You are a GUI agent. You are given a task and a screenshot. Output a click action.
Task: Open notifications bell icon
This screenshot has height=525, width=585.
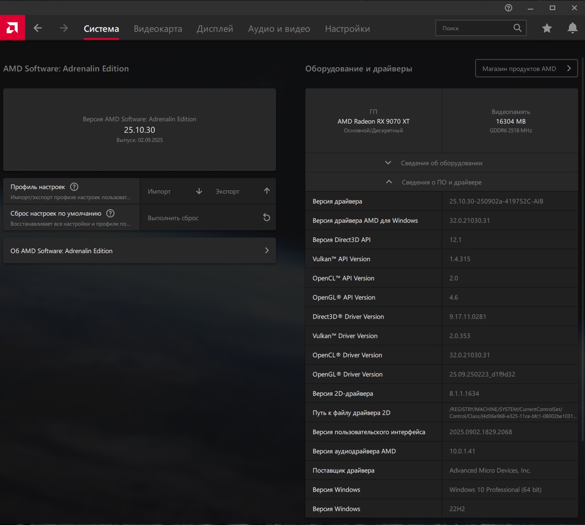click(572, 28)
